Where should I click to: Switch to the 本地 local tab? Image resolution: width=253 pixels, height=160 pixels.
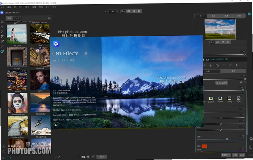pyautogui.click(x=233, y=71)
